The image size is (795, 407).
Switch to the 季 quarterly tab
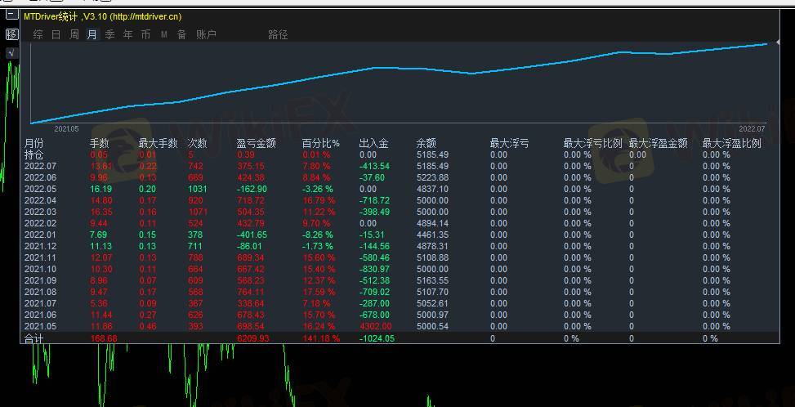(110, 34)
